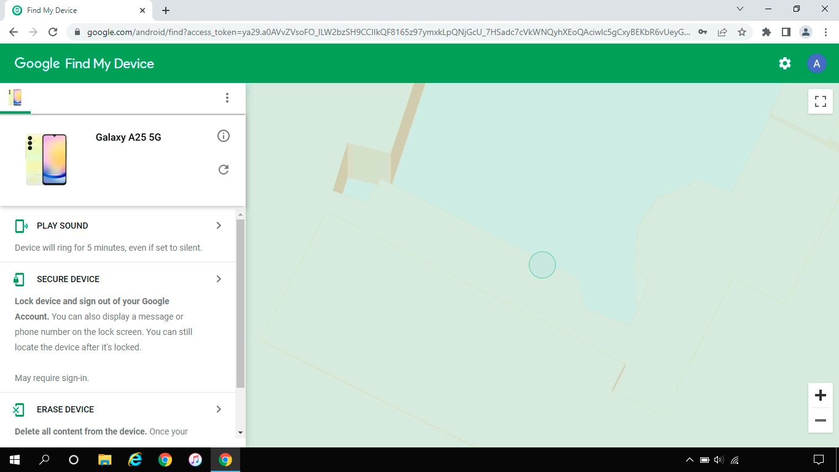Open the three-dot overflow menu in device panel
The image size is (839, 472).
(227, 97)
